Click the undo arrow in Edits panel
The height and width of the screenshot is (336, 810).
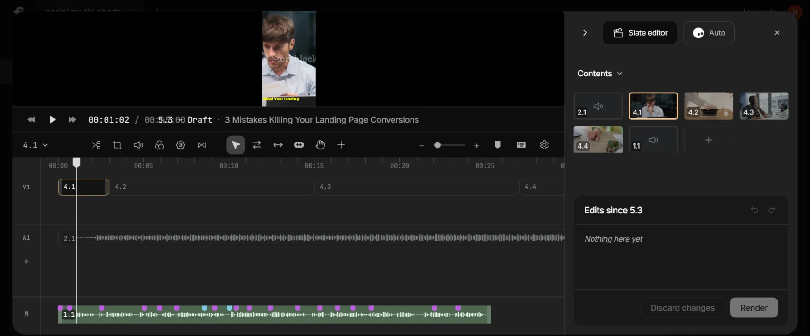(754, 210)
